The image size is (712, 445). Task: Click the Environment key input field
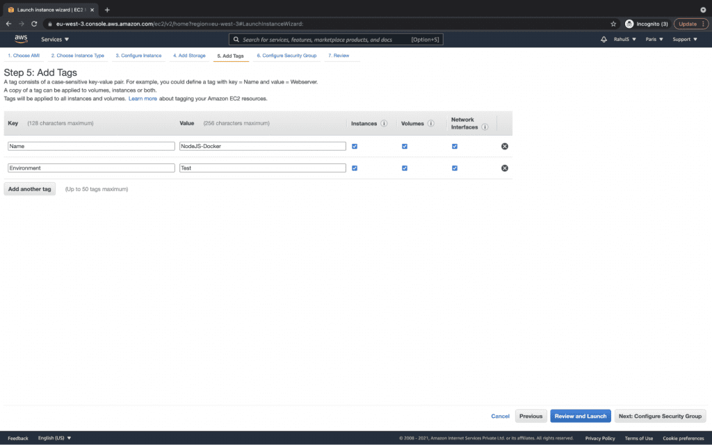pyautogui.click(x=91, y=168)
